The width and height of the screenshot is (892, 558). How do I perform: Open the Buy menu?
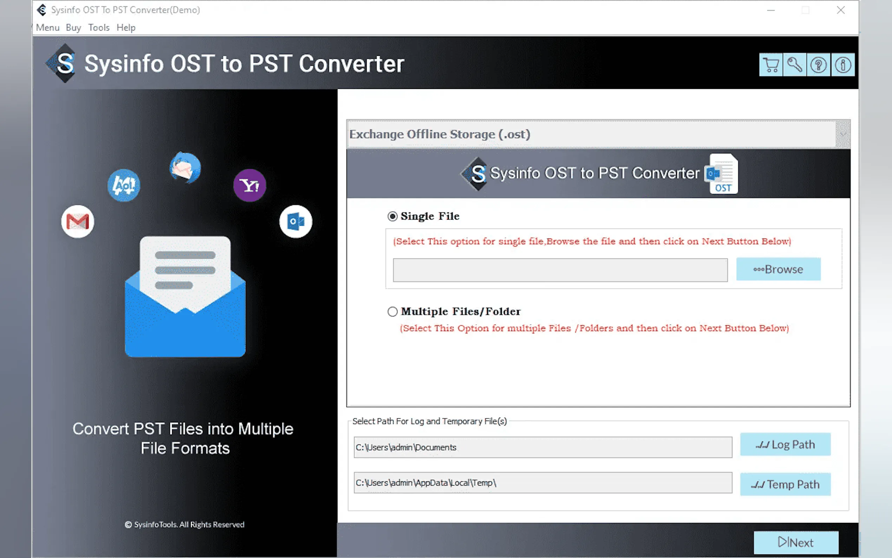pyautogui.click(x=73, y=28)
